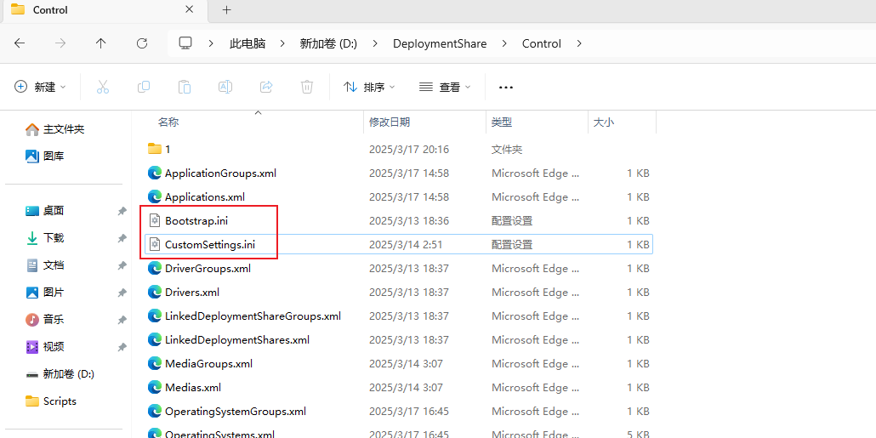Click 新加卷 (D:) breadcrumb

[x=328, y=43]
